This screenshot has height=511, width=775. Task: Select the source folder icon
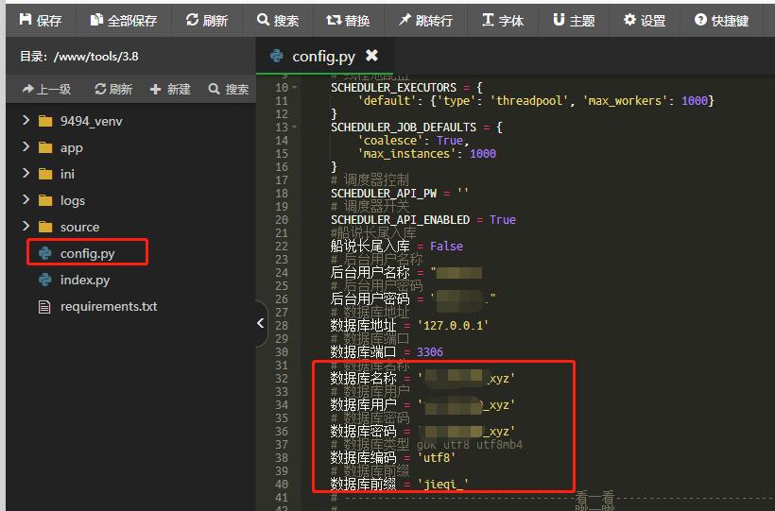[45, 227]
